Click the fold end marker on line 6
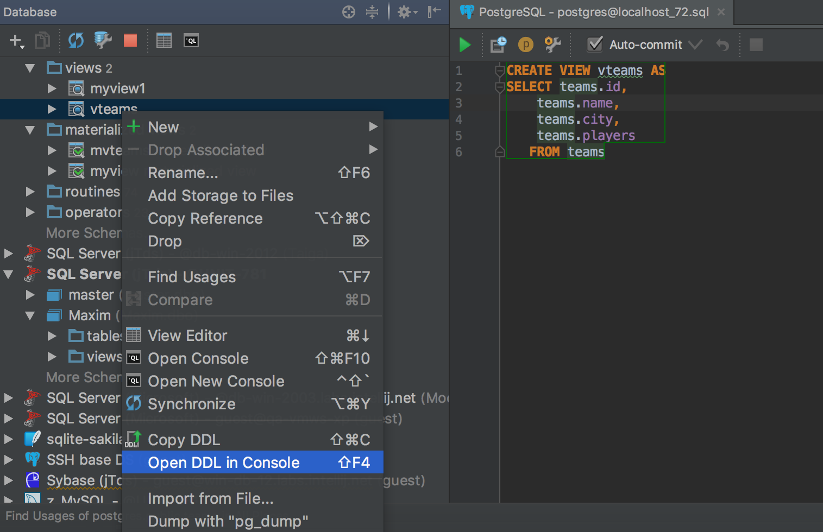Viewport: 823px width, 532px height. click(500, 152)
